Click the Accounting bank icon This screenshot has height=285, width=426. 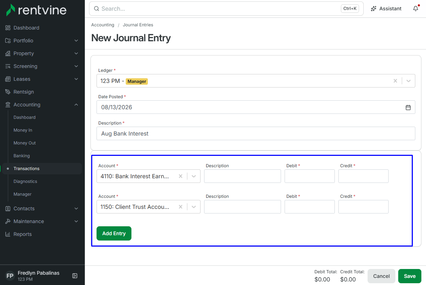point(8,105)
